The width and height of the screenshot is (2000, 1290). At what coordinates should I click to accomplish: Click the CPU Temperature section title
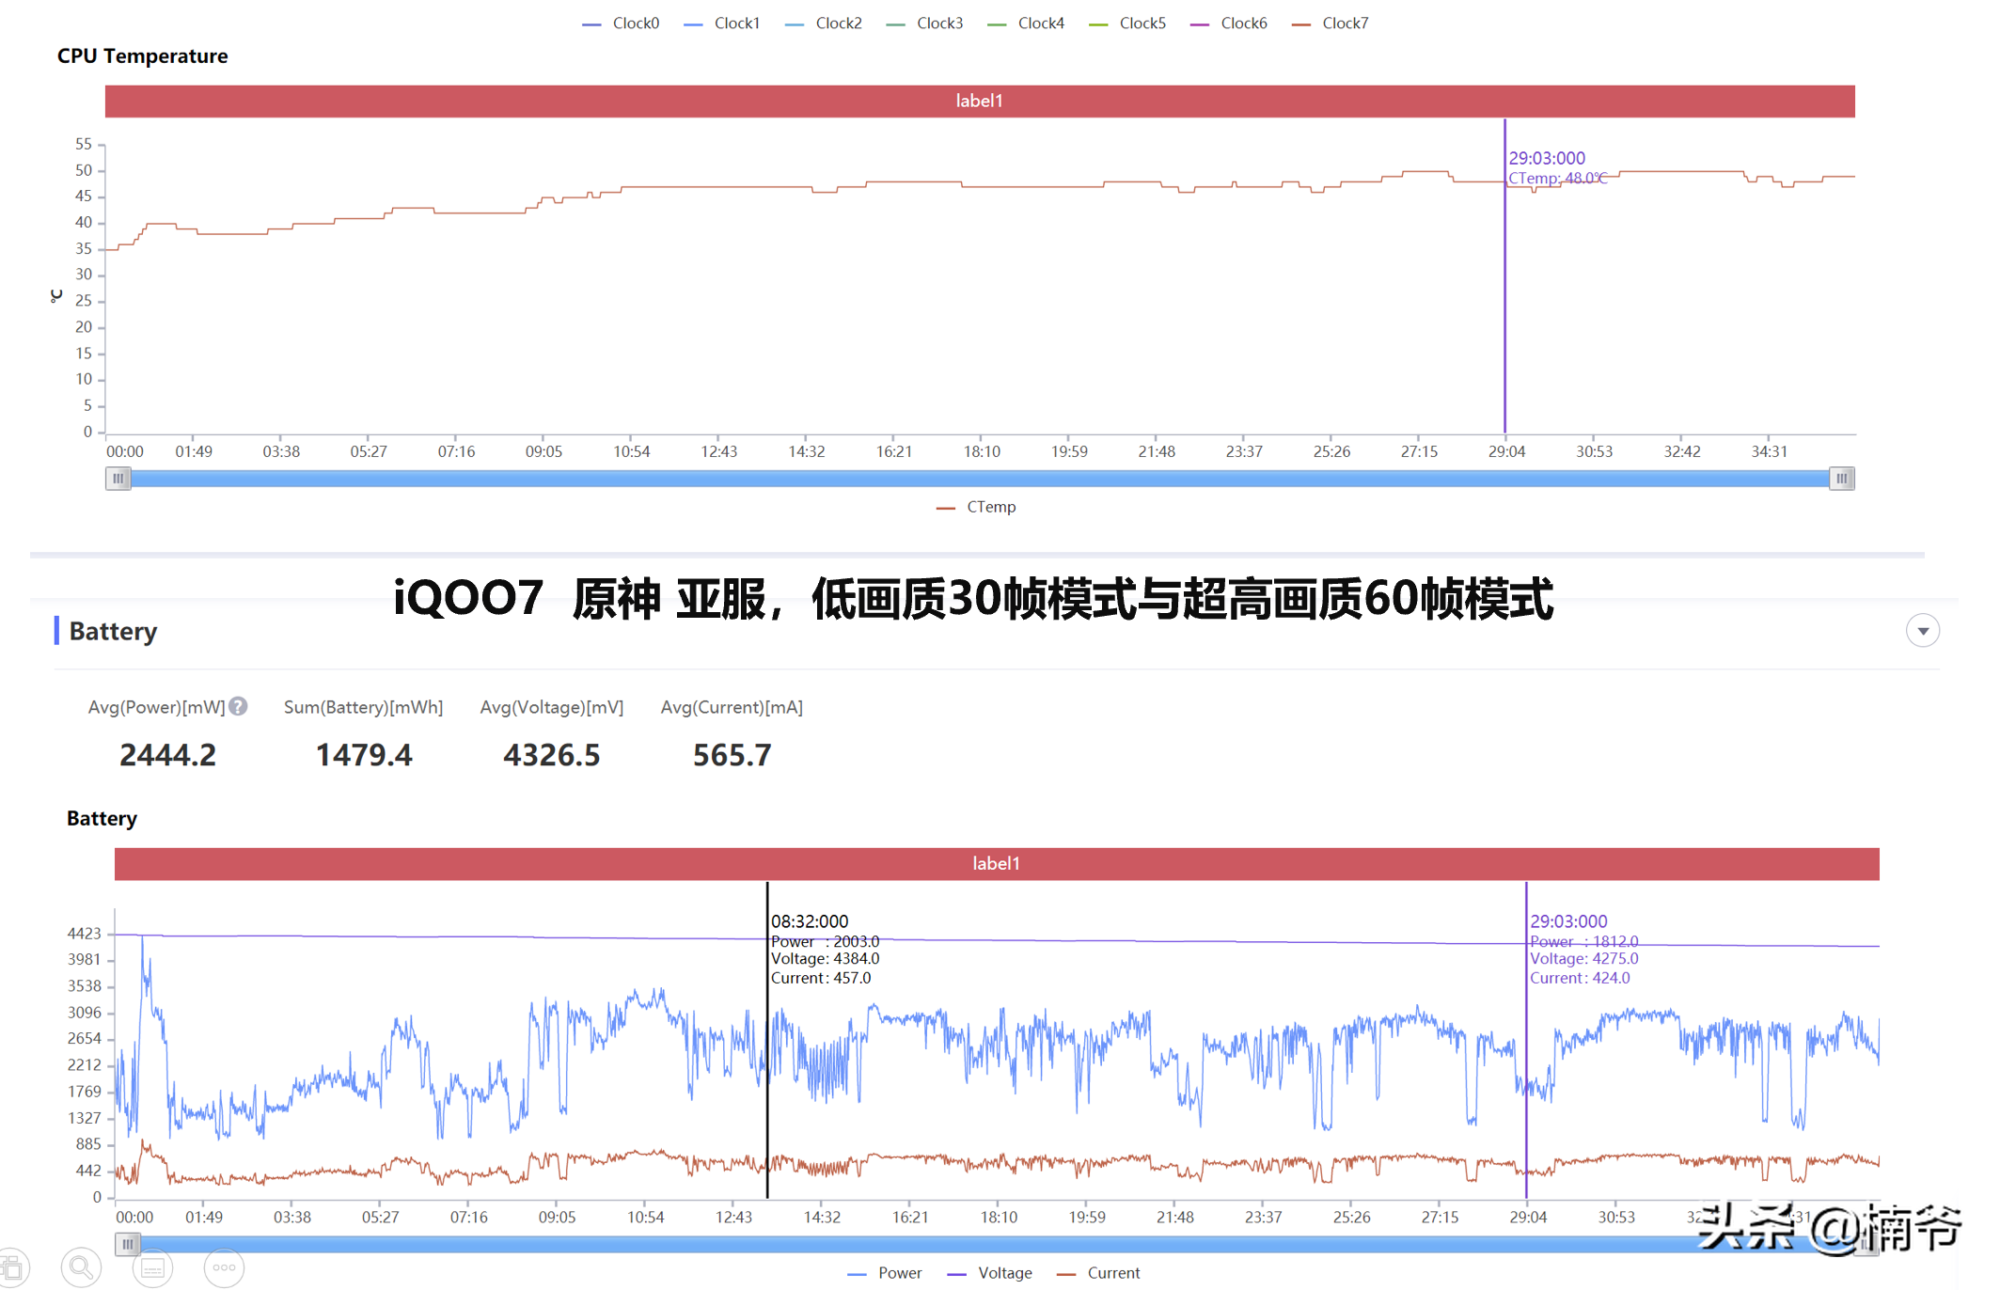tap(142, 55)
